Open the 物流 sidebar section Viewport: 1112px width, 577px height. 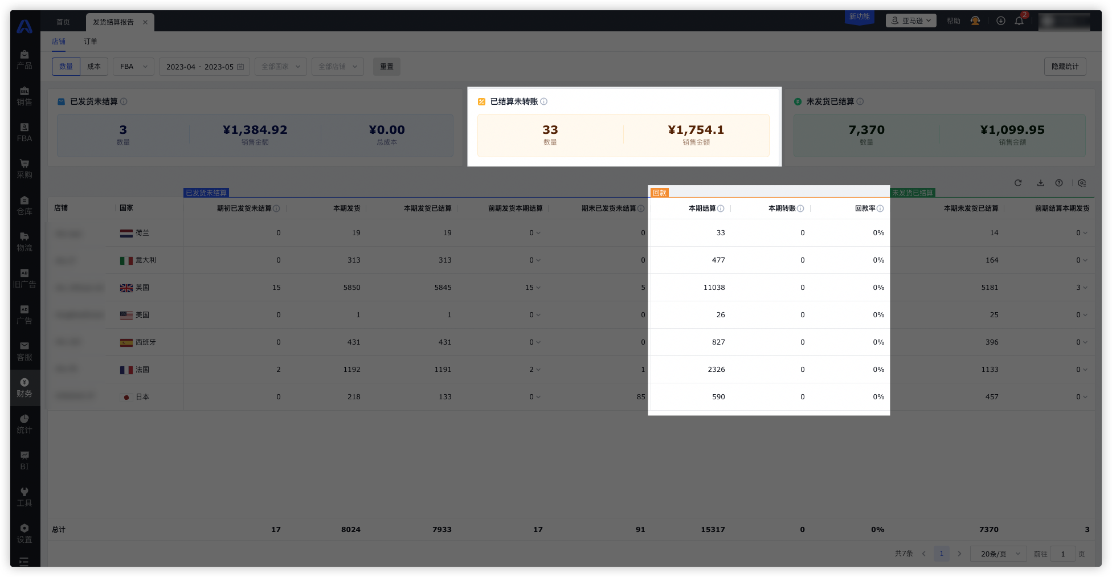24,242
